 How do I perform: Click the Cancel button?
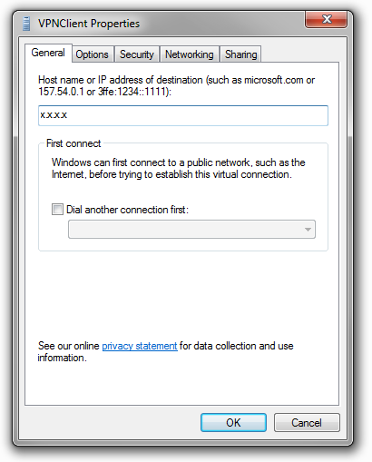point(307,422)
